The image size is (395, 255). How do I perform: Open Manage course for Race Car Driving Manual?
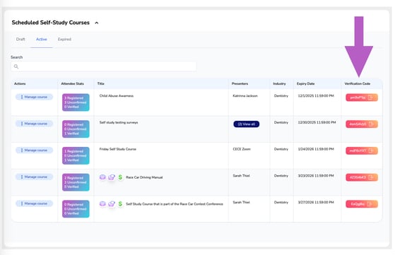pyautogui.click(x=34, y=177)
